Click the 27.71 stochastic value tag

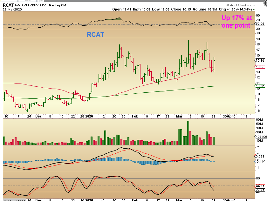click(260, 190)
